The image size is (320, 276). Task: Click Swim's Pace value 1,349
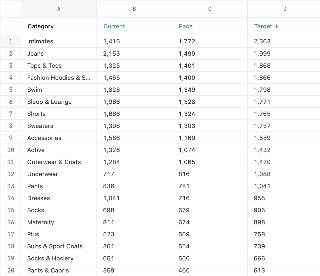click(187, 90)
